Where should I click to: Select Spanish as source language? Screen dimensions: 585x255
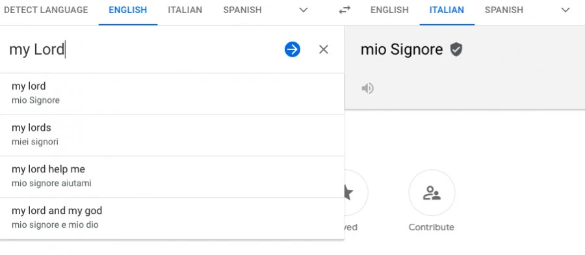(x=242, y=10)
